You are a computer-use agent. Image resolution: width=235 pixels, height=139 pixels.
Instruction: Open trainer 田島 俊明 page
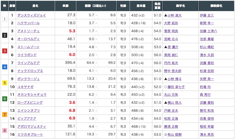click(x=207, y=119)
